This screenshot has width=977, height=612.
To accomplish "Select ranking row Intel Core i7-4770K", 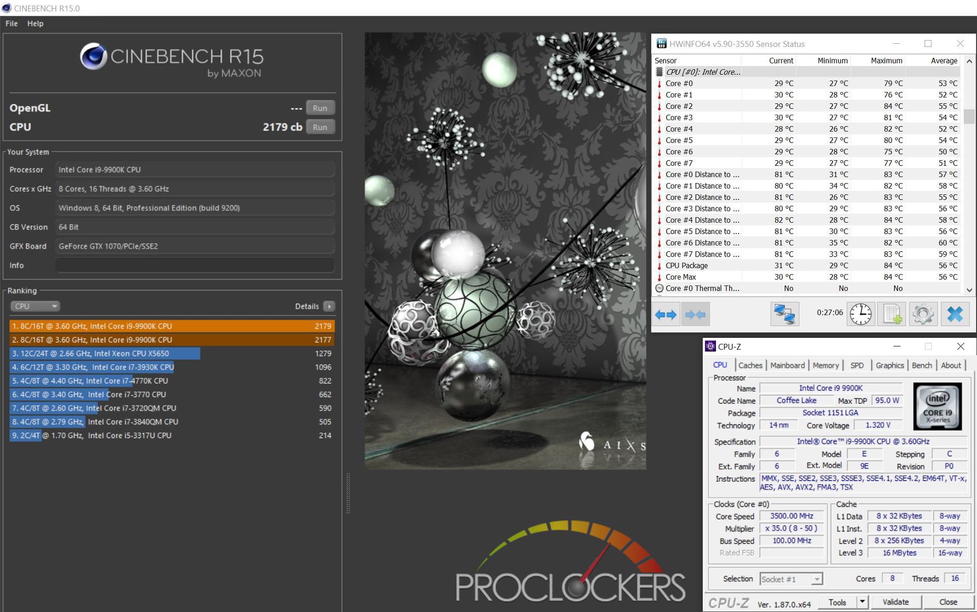I will [171, 381].
